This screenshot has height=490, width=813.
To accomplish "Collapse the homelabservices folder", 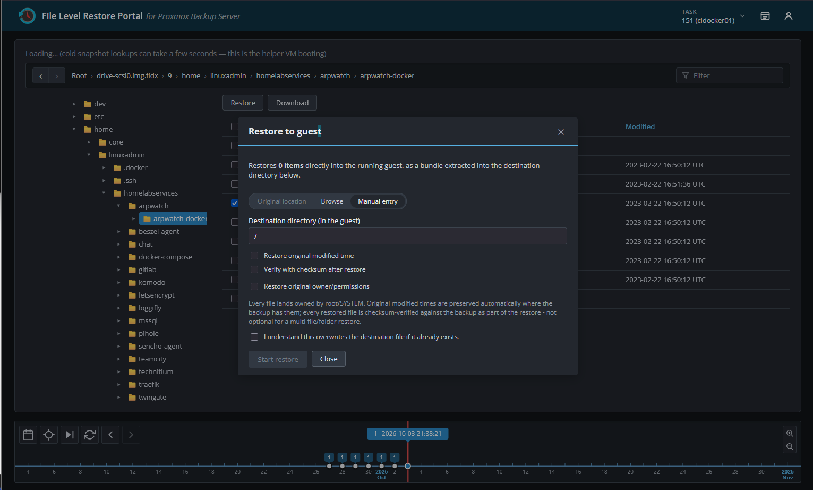I will (x=104, y=193).
